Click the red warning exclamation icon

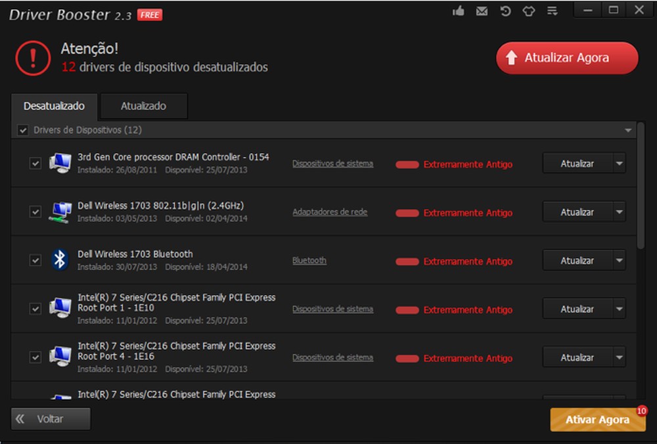[32, 58]
